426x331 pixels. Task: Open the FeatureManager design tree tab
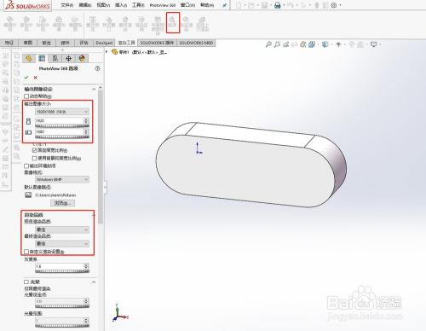tap(29, 58)
